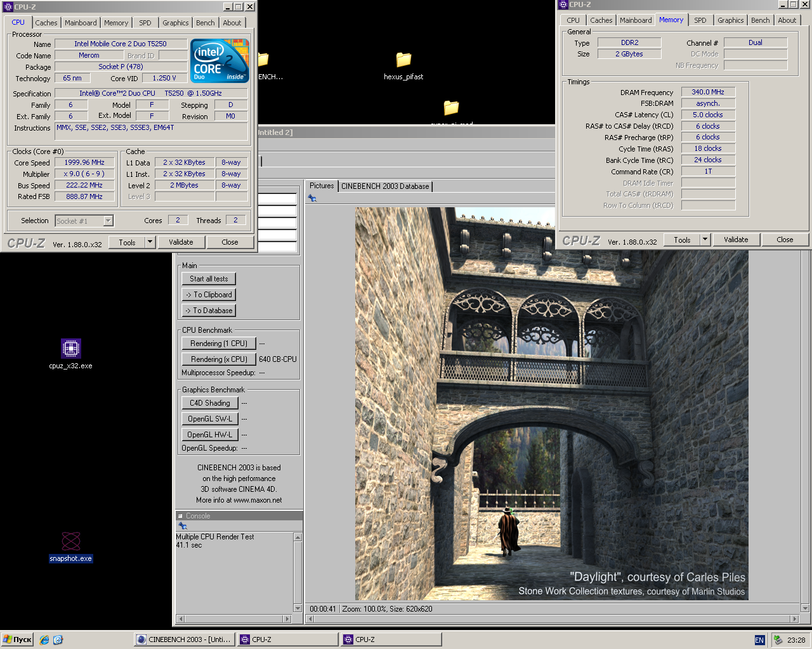812x649 pixels.
Task: Open Bench tab in left CPU-Z window
Action: pyautogui.click(x=206, y=23)
